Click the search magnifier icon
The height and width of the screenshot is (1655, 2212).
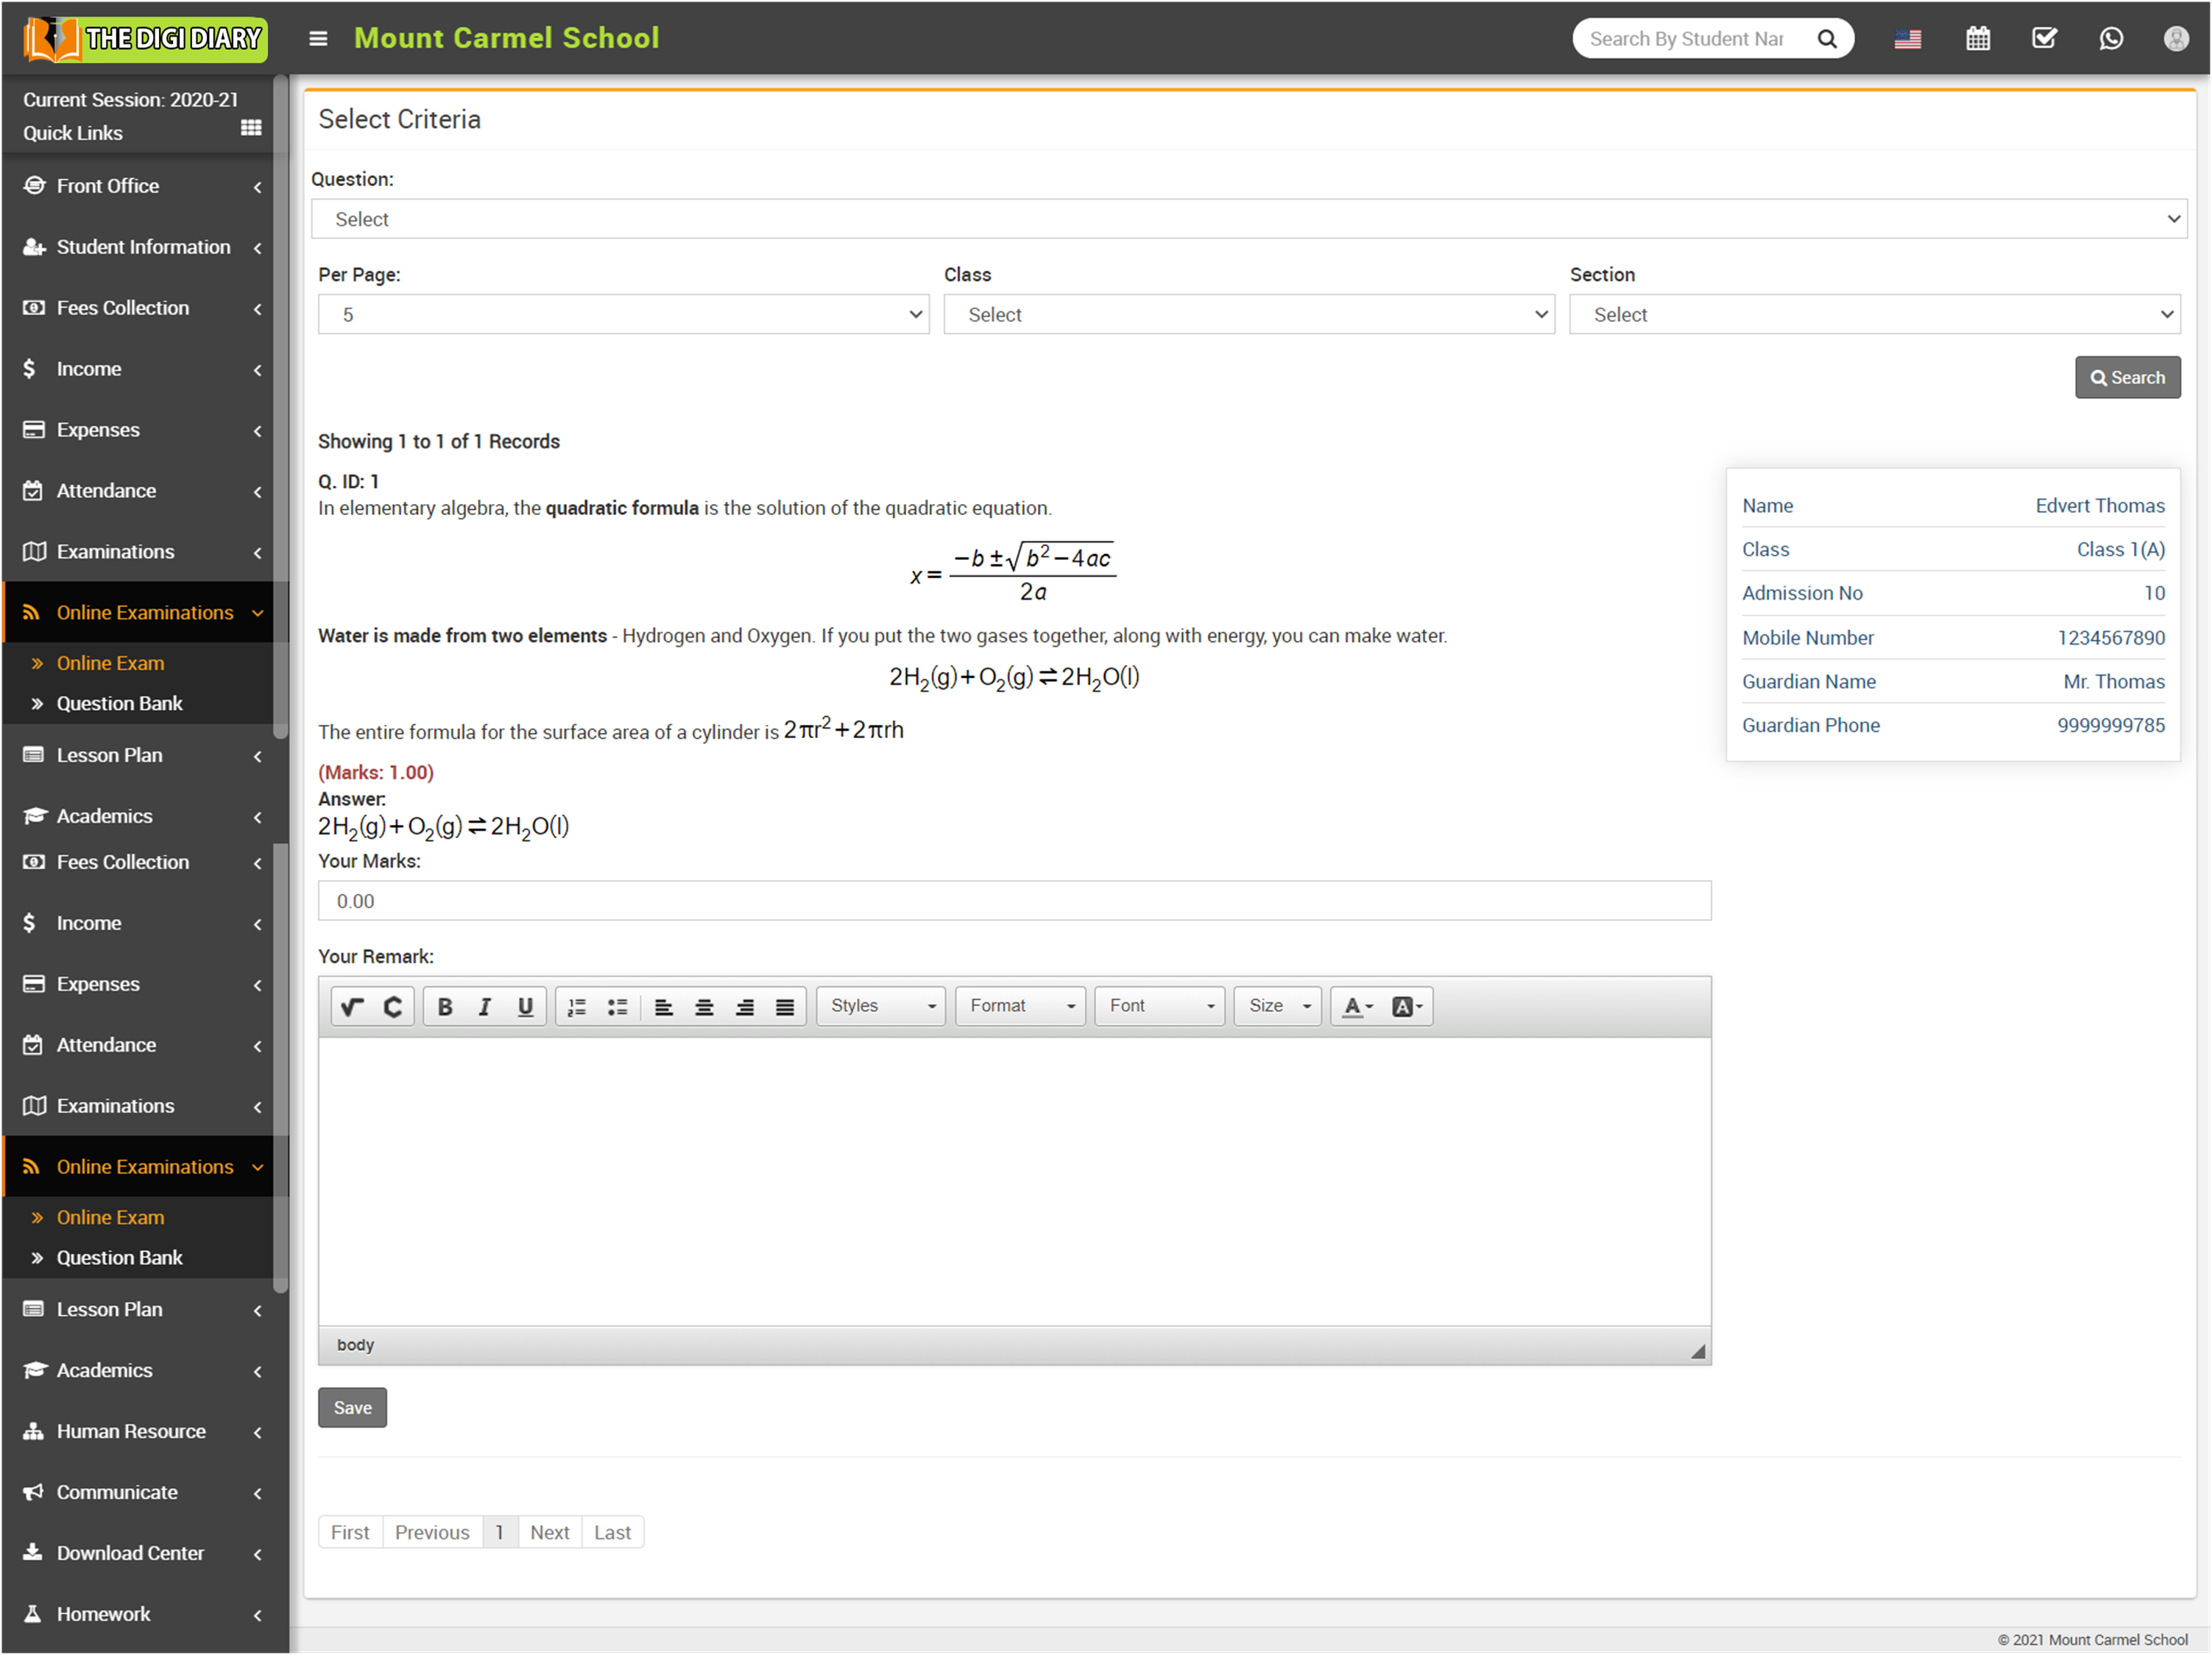coord(1827,39)
